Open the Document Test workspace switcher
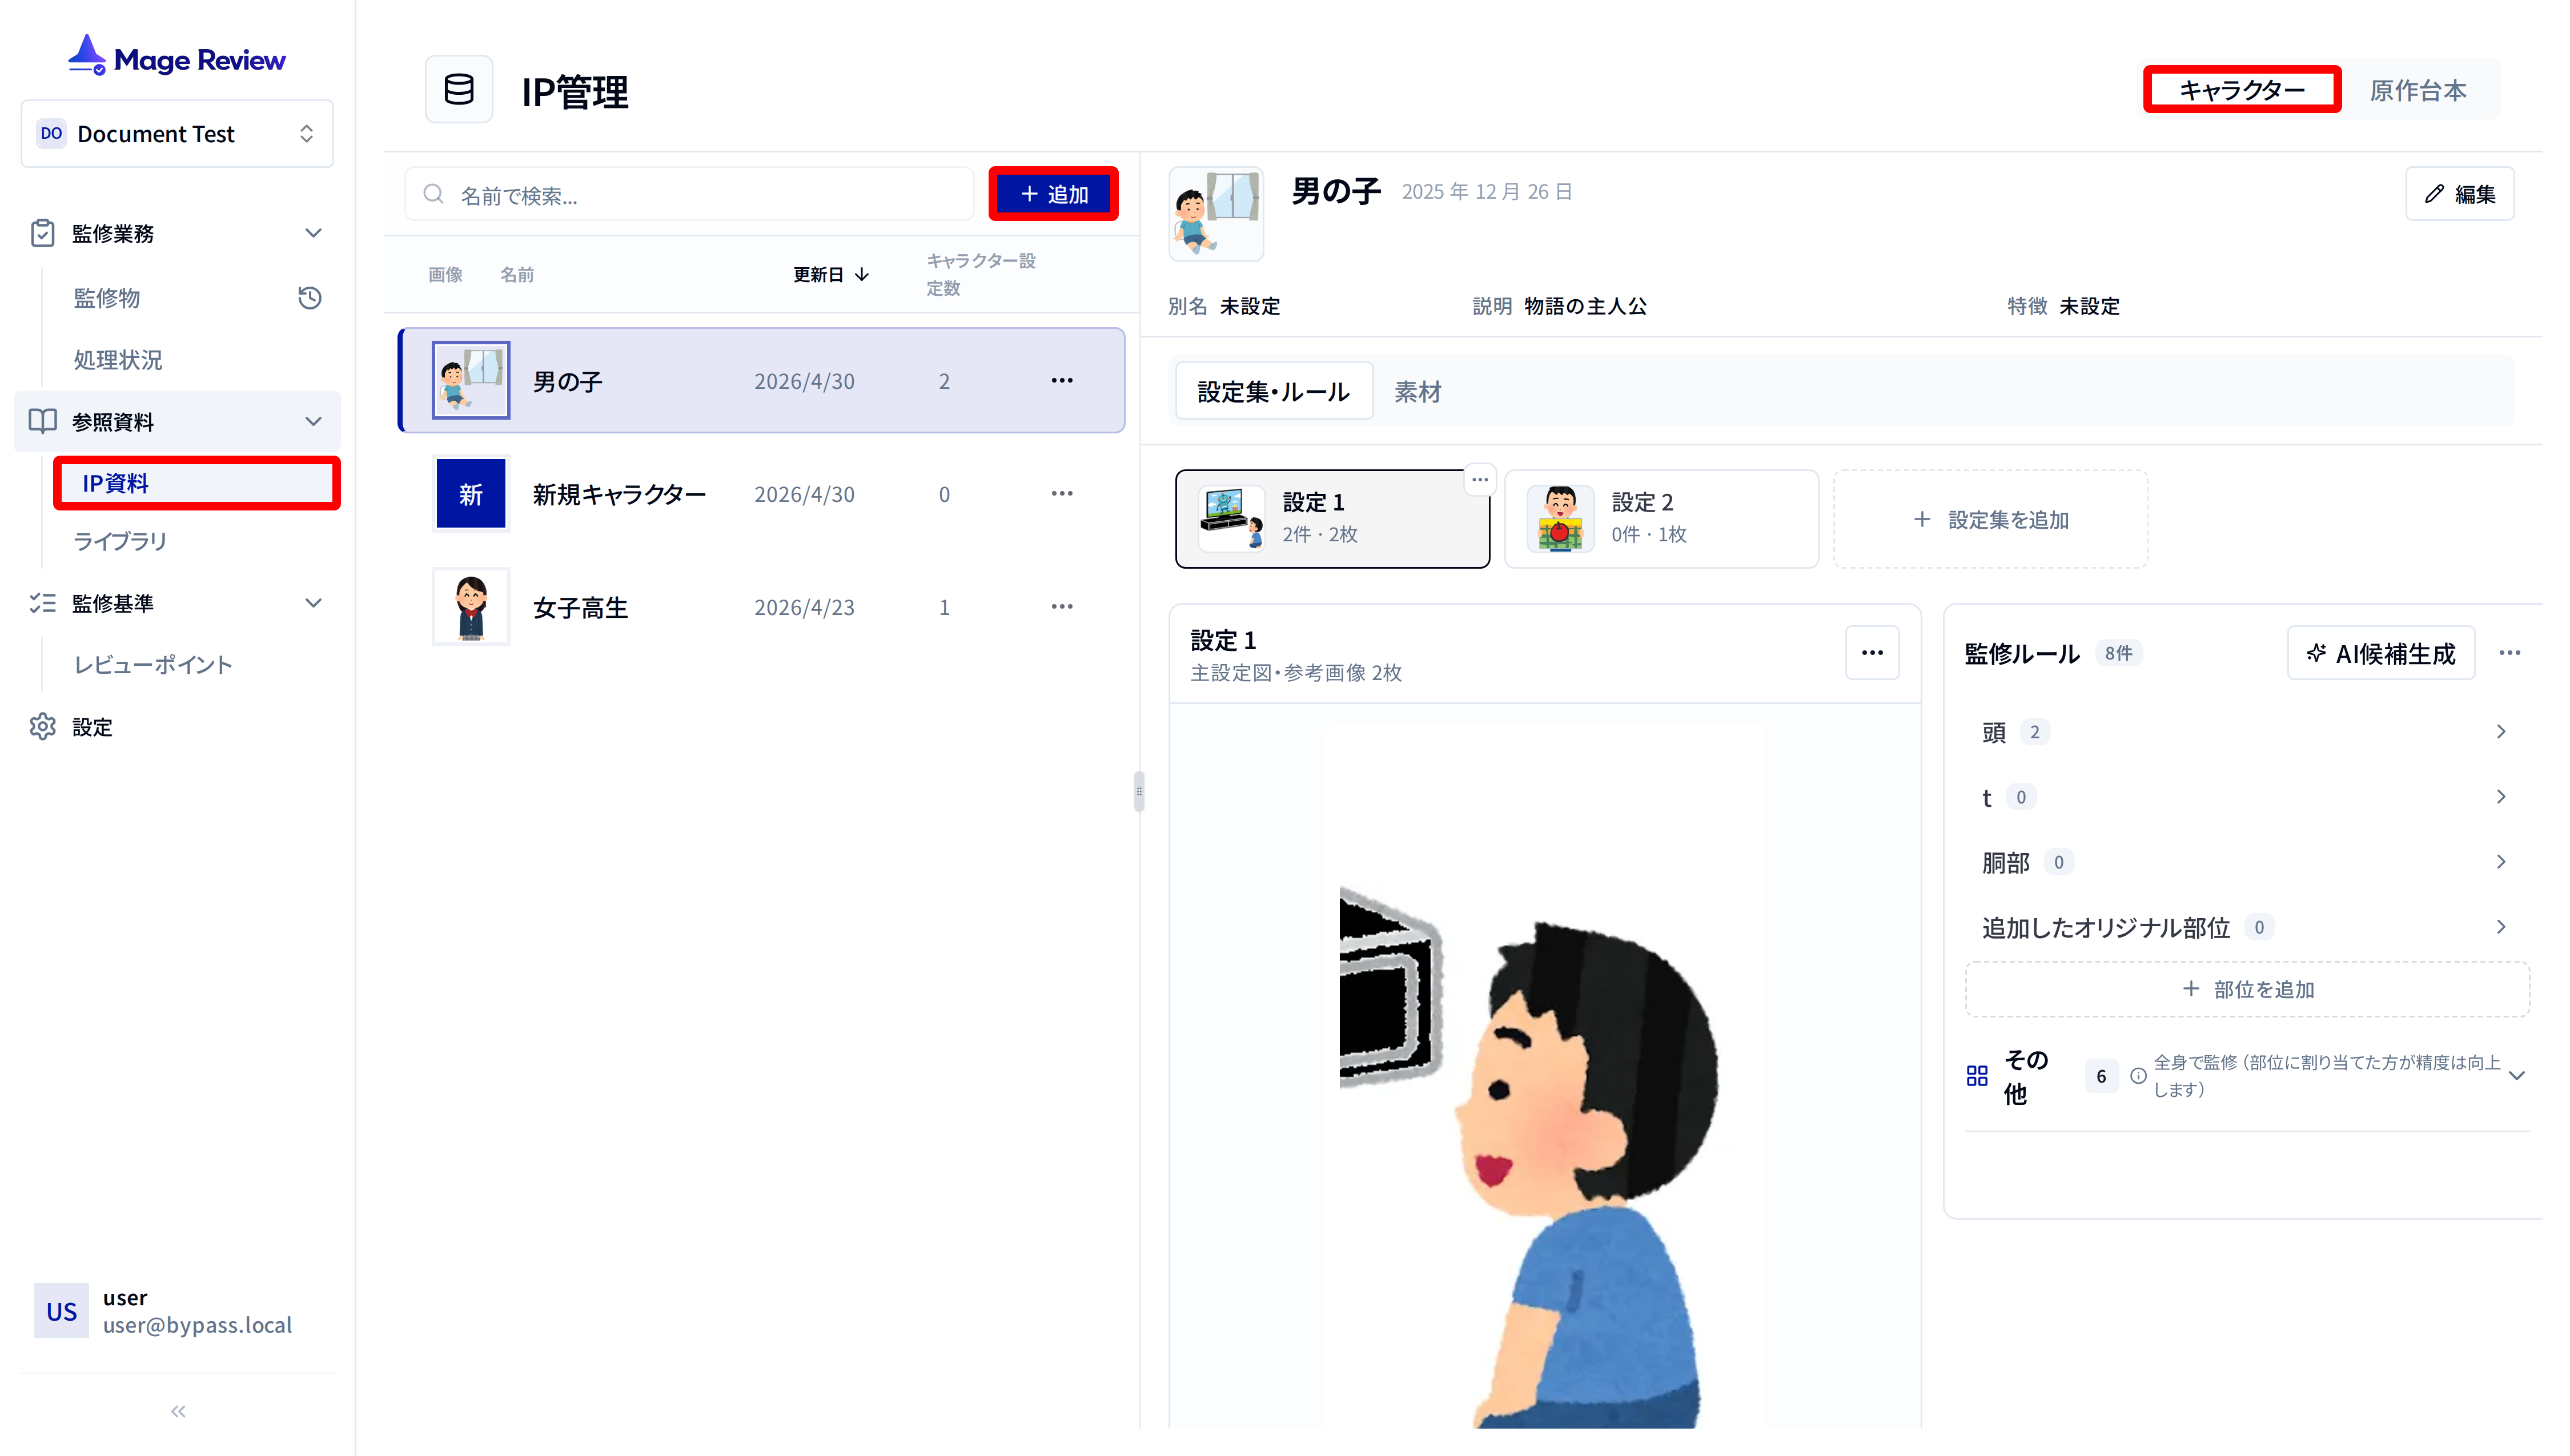The width and height of the screenshot is (2570, 1456). click(x=177, y=133)
